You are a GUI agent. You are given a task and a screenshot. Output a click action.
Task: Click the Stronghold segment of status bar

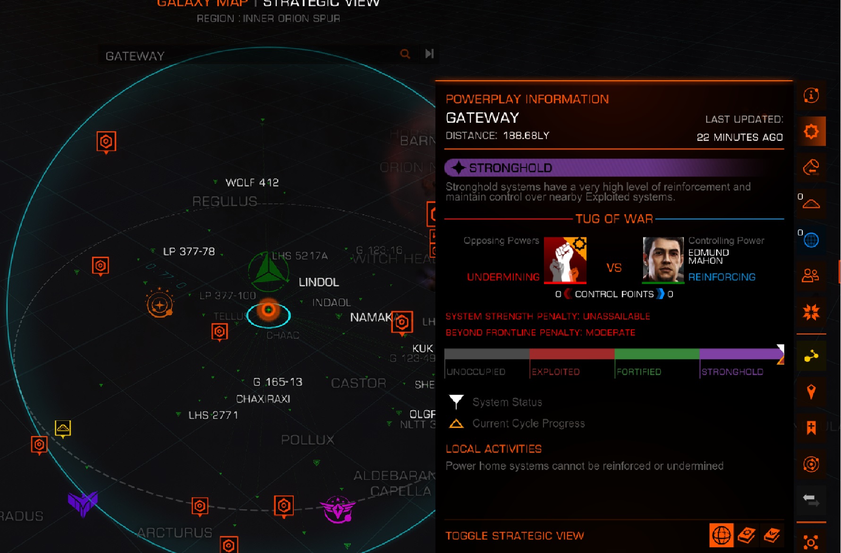pyautogui.click(x=741, y=354)
